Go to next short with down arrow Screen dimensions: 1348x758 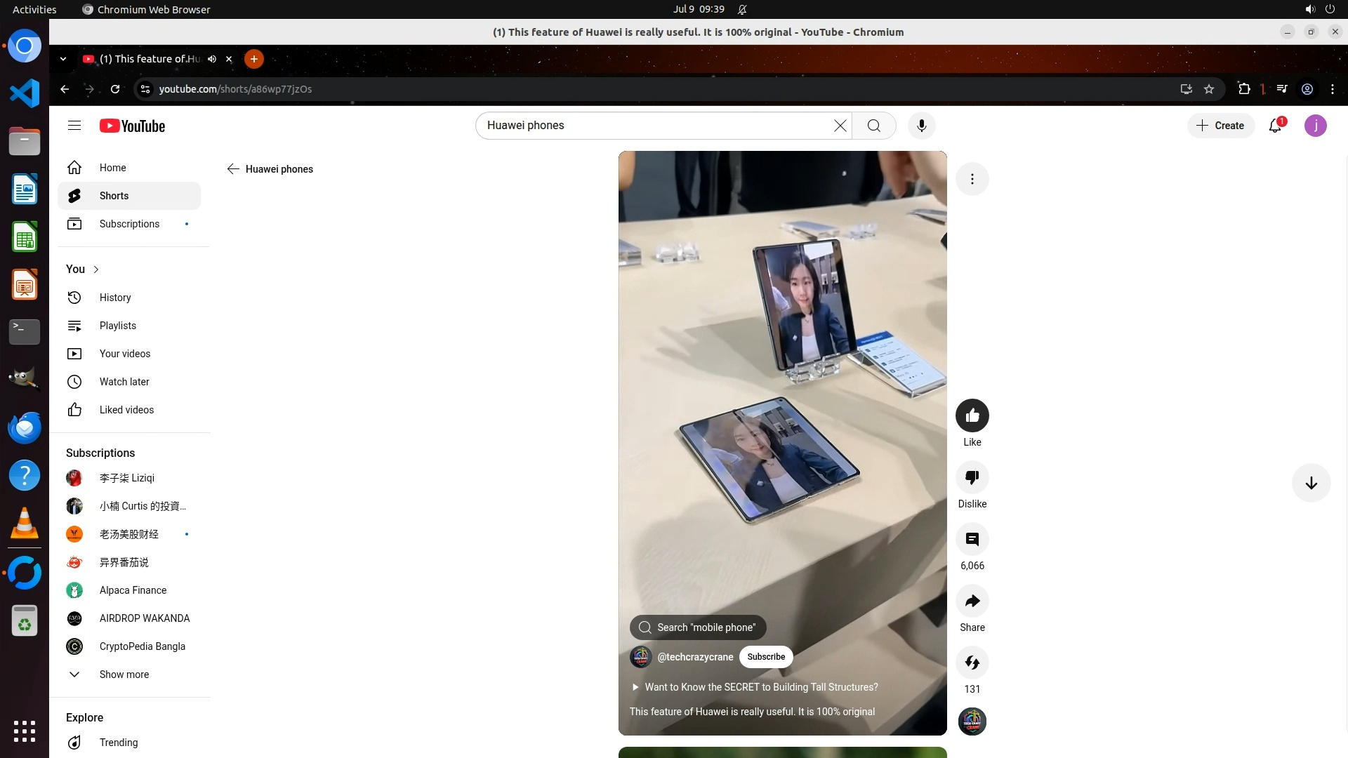coord(1311,483)
